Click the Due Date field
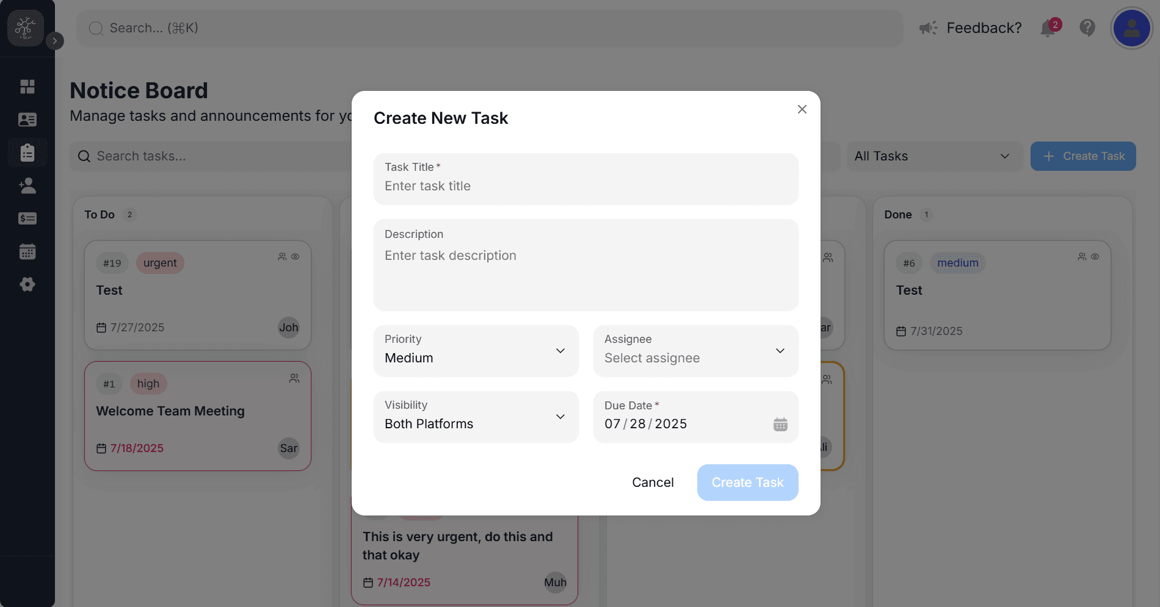Viewport: 1160px width, 607px height. pos(695,417)
